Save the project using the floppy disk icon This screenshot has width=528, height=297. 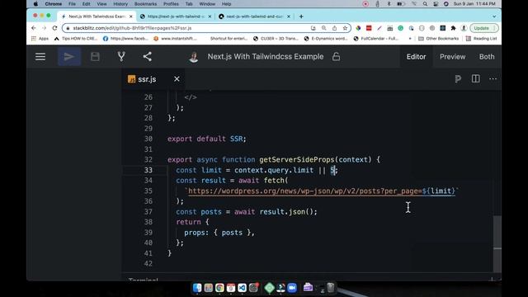pyautogui.click(x=95, y=57)
